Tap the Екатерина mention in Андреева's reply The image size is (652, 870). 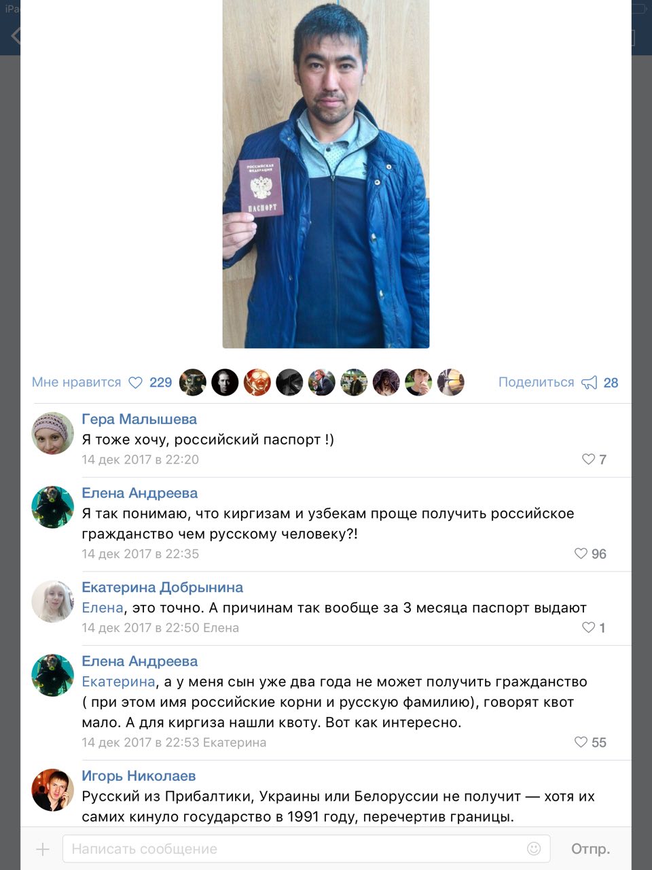pyautogui.click(x=119, y=682)
